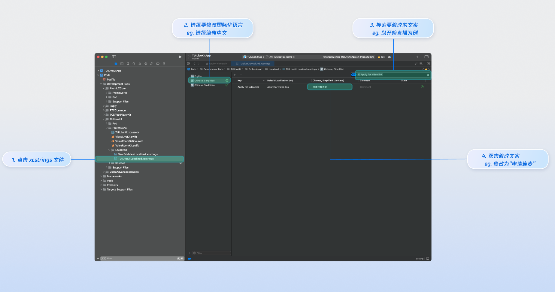
Task: Expand the Frameworks group under AtomicXCore
Action: (107, 93)
